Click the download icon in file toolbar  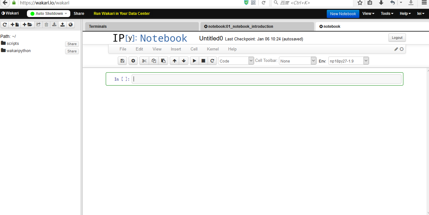click(x=54, y=25)
